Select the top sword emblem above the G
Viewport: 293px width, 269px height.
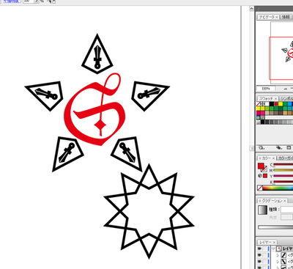coord(97,54)
